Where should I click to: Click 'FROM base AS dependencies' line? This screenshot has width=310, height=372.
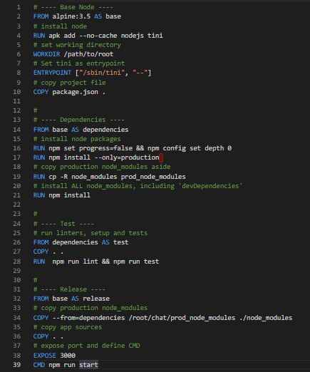pos(81,130)
